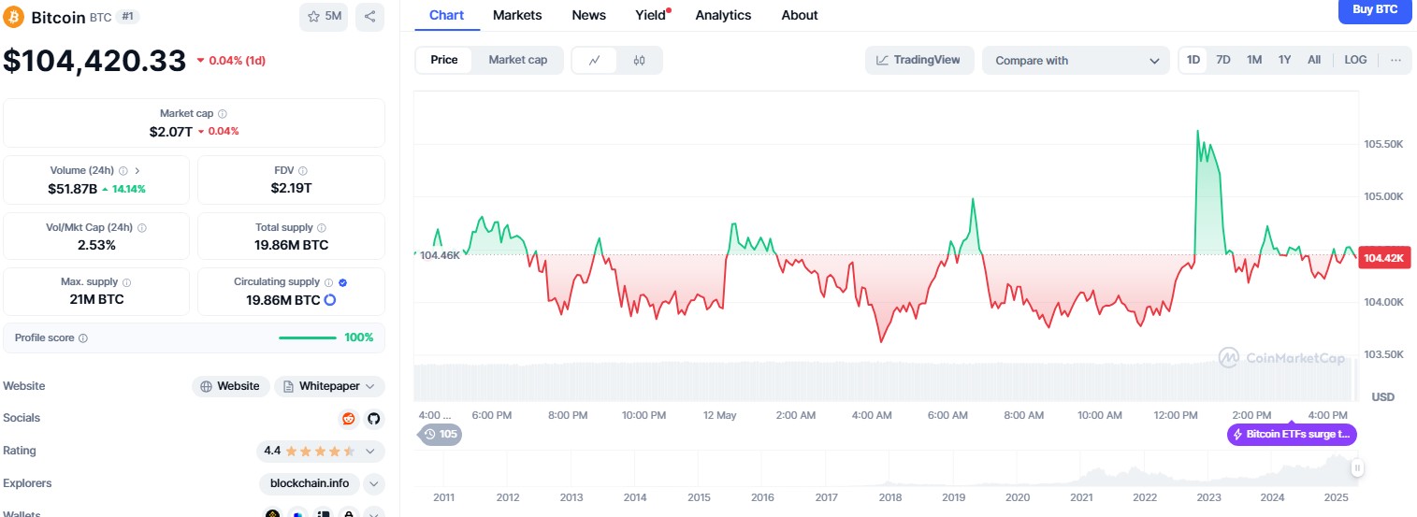Screen dimensions: 1417x517
Task: Open the Reddit social link icon
Action: 349,418
